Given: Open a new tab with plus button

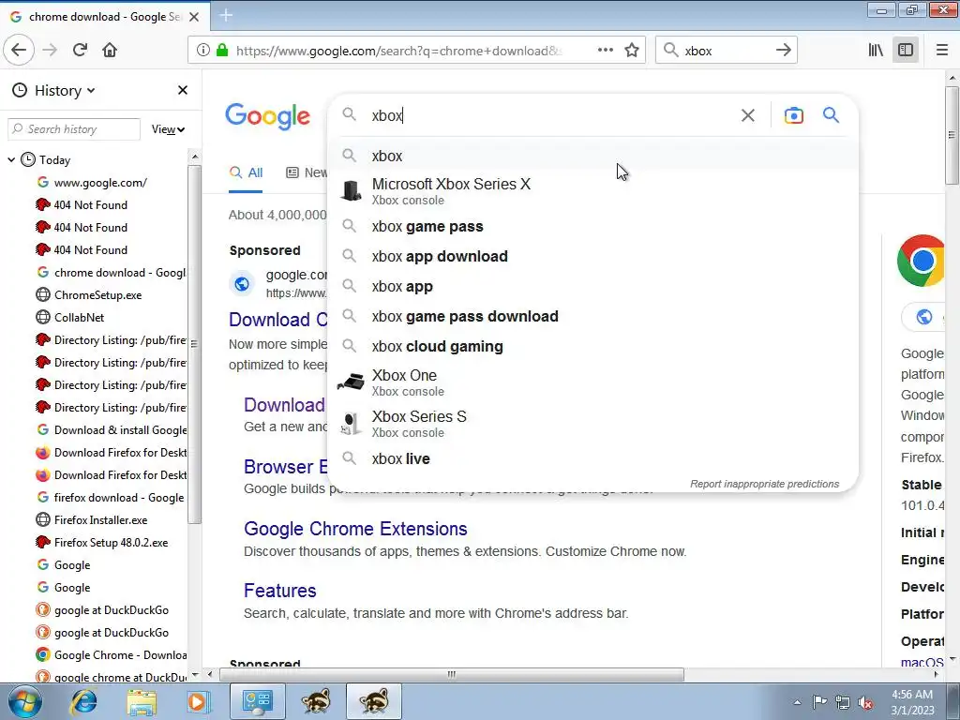Looking at the screenshot, I should pos(226,16).
